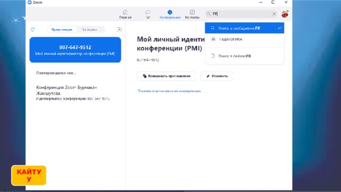The height and width of the screenshot is (192, 341).
Task: Select Поиск в сообщениях suggestion
Action: (x=245, y=28)
